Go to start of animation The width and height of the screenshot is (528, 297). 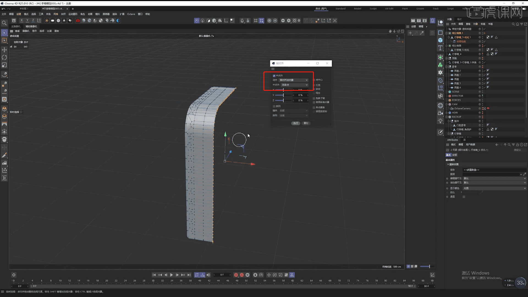(154, 275)
